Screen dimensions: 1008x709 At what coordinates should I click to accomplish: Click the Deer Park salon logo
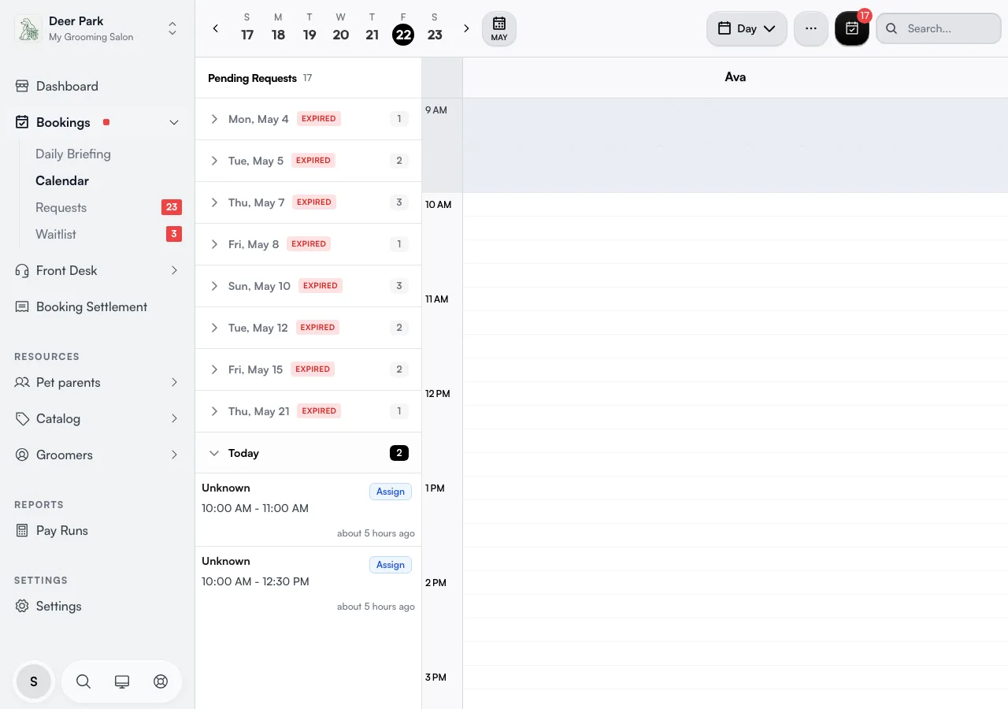click(x=28, y=29)
